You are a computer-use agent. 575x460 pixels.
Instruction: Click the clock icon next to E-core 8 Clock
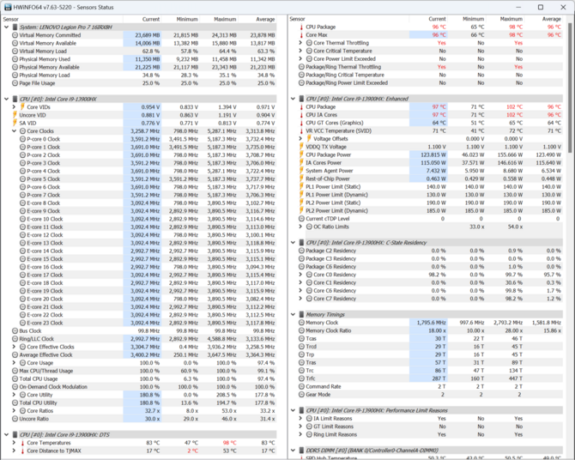(22, 203)
